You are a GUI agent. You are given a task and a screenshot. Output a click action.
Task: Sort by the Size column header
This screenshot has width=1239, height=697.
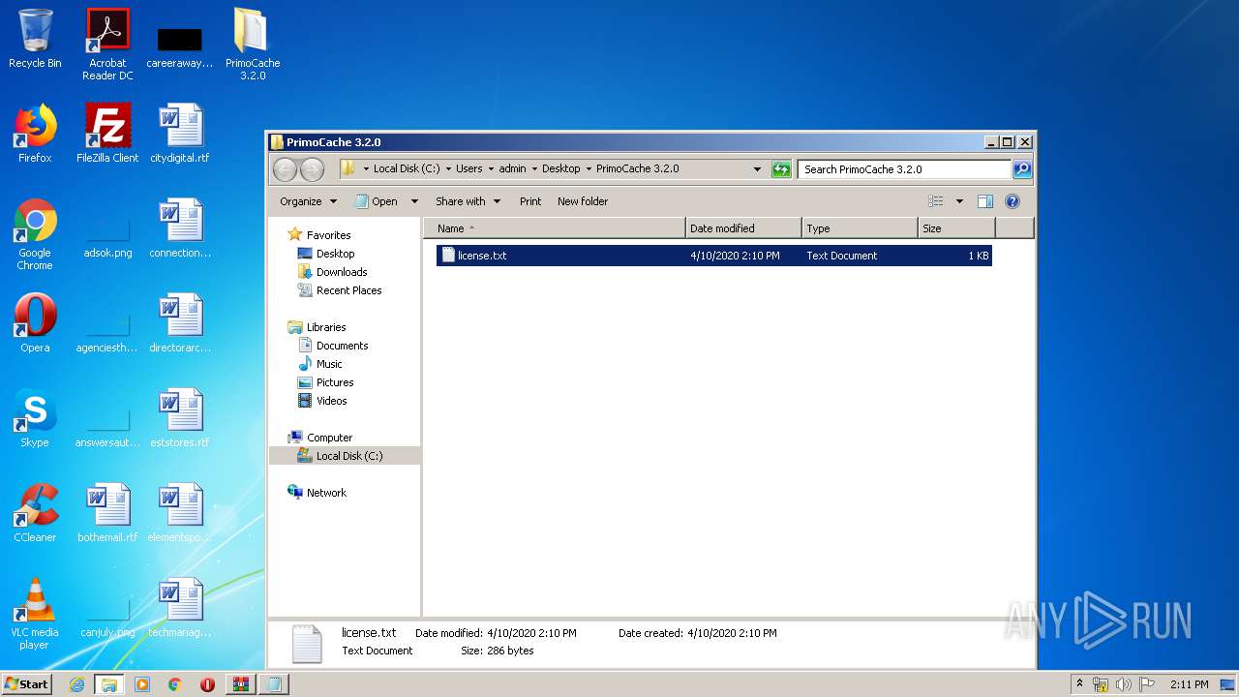[956, 228]
